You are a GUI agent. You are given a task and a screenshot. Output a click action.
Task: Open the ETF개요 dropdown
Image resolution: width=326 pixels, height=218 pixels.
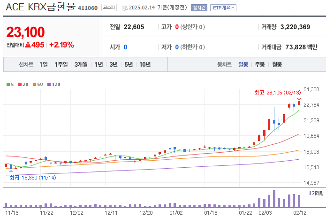click(x=223, y=8)
